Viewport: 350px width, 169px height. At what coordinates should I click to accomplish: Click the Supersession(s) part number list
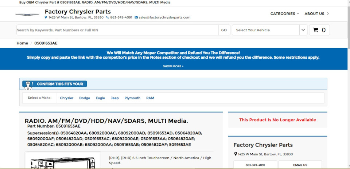[115, 139]
